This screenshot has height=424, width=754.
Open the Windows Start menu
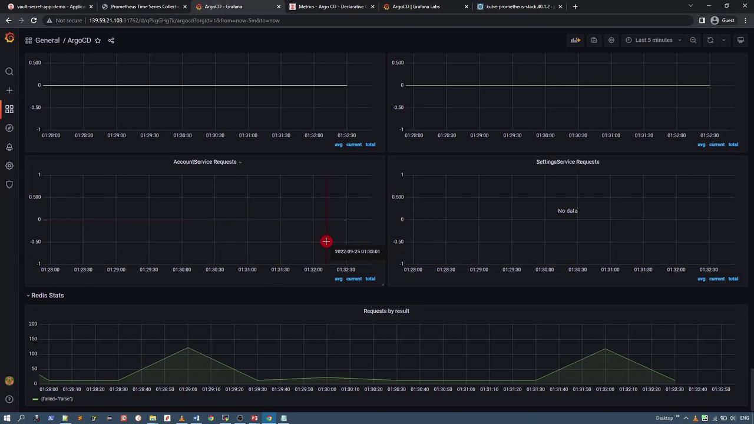pyautogui.click(x=7, y=418)
